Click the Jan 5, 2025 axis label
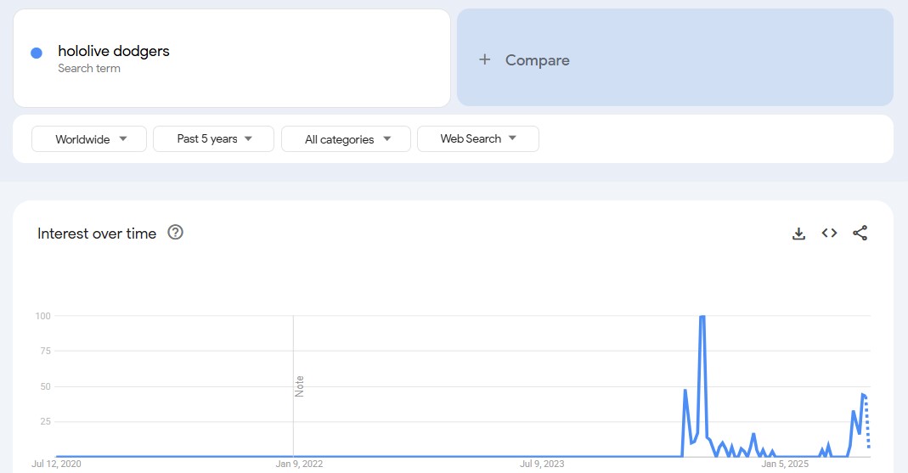The width and height of the screenshot is (908, 473). (x=785, y=464)
